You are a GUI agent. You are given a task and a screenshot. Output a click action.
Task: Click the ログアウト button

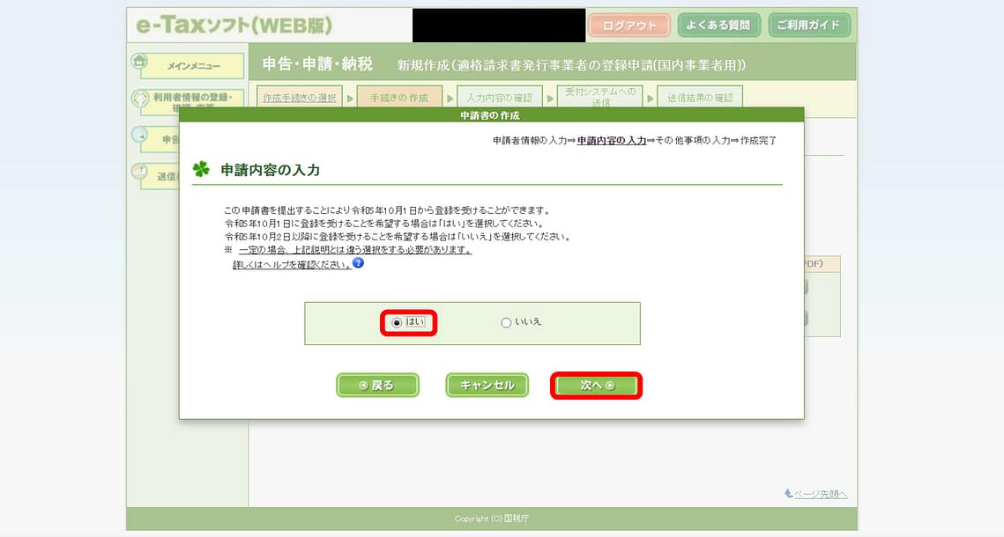[x=629, y=26]
